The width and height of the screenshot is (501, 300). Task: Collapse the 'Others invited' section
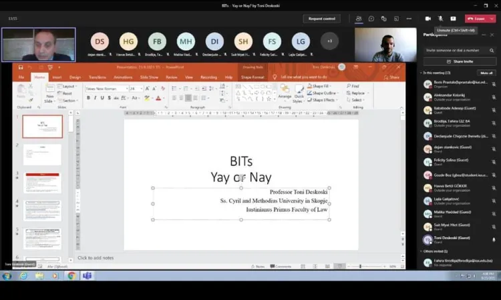[x=422, y=251]
